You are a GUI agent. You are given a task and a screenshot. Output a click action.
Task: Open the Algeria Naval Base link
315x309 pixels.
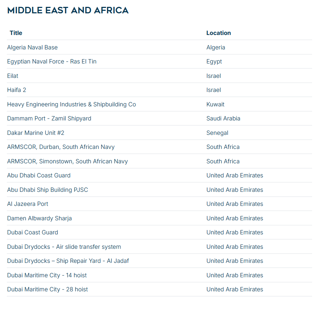pos(32,47)
